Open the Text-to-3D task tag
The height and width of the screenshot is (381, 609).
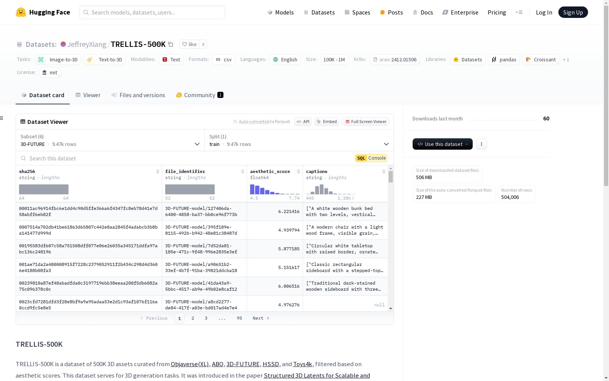tap(104, 59)
